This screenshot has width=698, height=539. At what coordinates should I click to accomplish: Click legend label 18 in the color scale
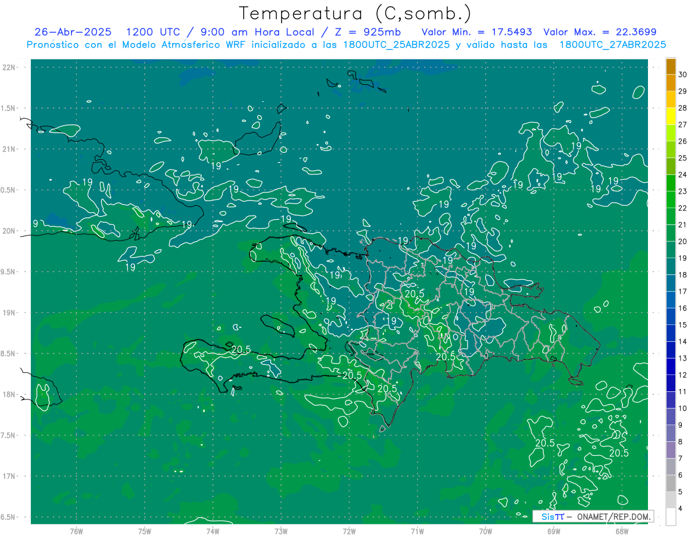[683, 275]
